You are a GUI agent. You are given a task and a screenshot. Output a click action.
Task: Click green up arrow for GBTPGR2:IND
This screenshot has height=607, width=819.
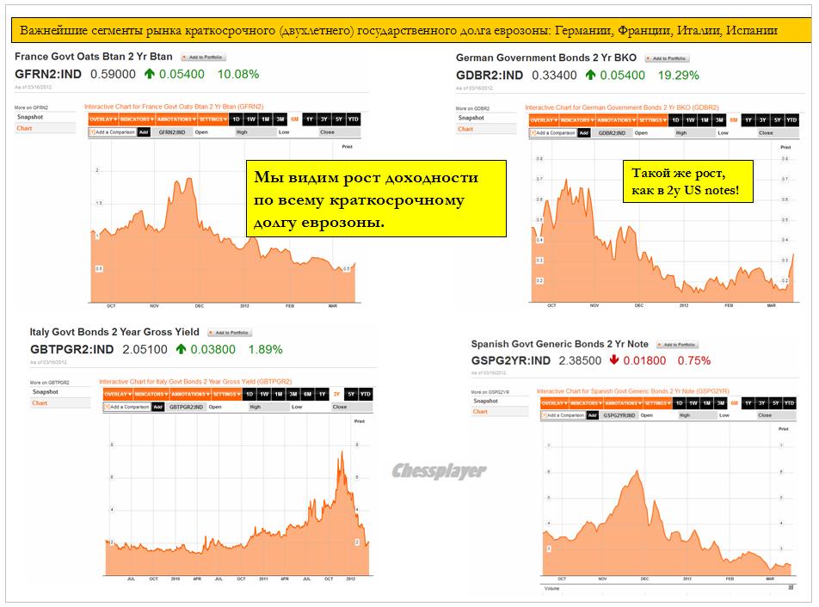tap(181, 350)
